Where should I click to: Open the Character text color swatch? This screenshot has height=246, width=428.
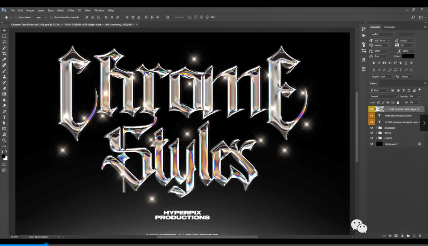[408, 56]
